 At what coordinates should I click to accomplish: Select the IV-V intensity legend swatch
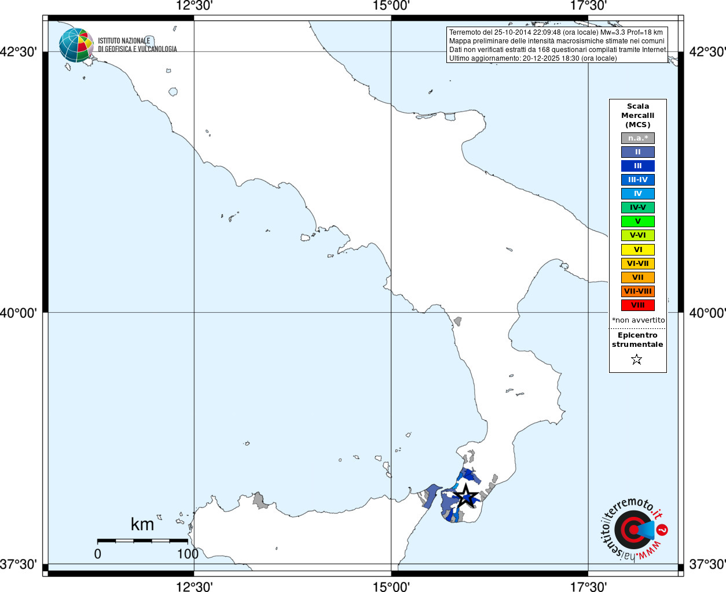(x=638, y=208)
